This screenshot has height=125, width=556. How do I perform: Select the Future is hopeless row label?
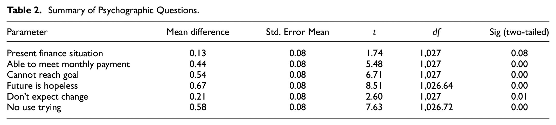(42, 86)
